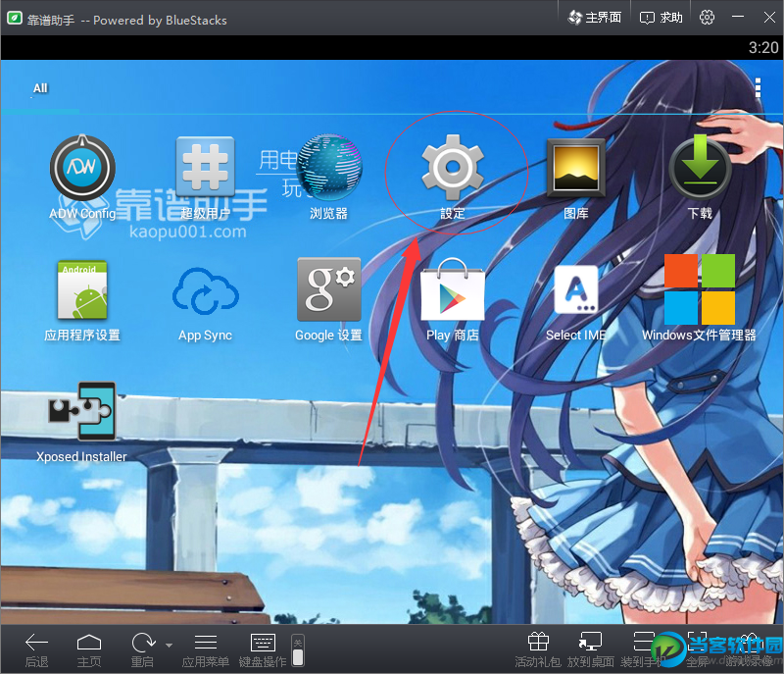Open the 图库 gallery app
The height and width of the screenshot is (674, 784).
pyautogui.click(x=576, y=179)
